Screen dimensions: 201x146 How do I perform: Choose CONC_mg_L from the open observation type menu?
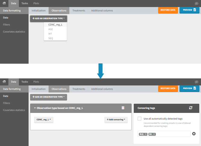point(55,25)
